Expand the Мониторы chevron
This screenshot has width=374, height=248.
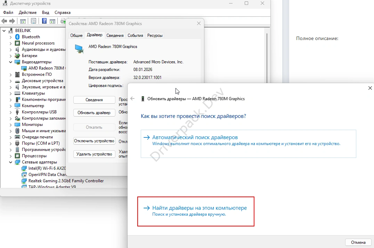click(10, 125)
